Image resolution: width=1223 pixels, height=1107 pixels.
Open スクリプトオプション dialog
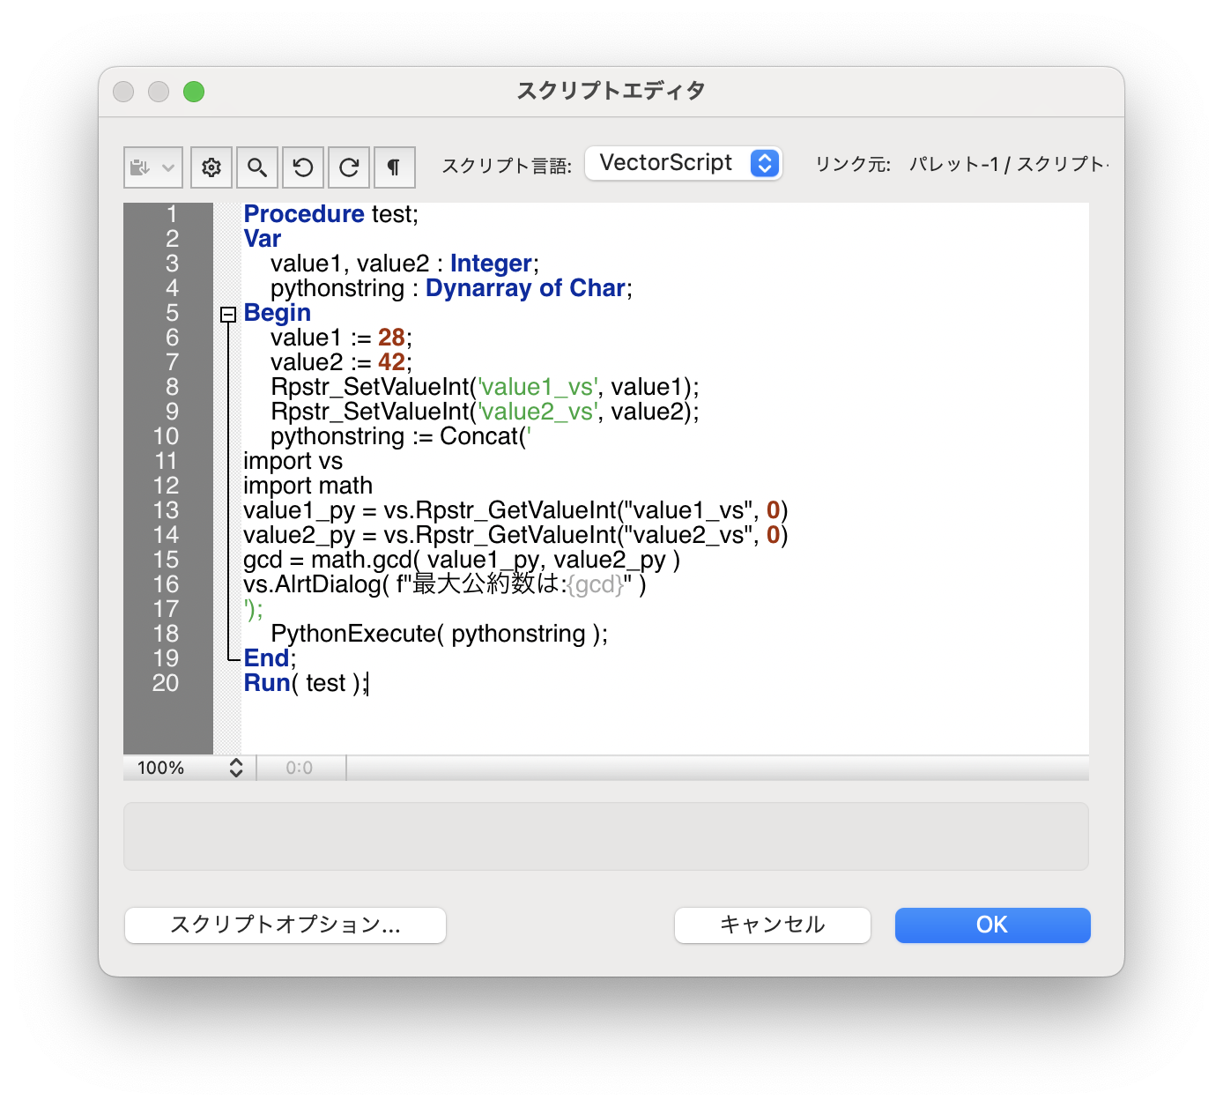click(x=284, y=925)
